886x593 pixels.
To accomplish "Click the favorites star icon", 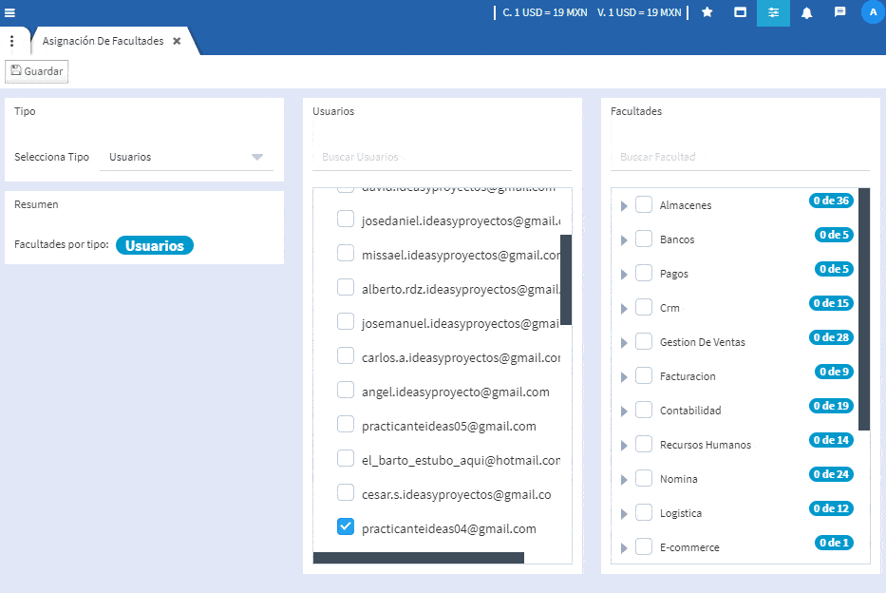I will click(x=707, y=12).
